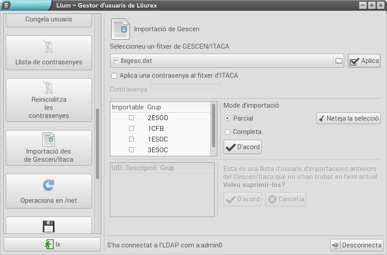This screenshot has width=387, height=255.
Task: Click the folder browse icon beside file field
Action: (x=339, y=61)
